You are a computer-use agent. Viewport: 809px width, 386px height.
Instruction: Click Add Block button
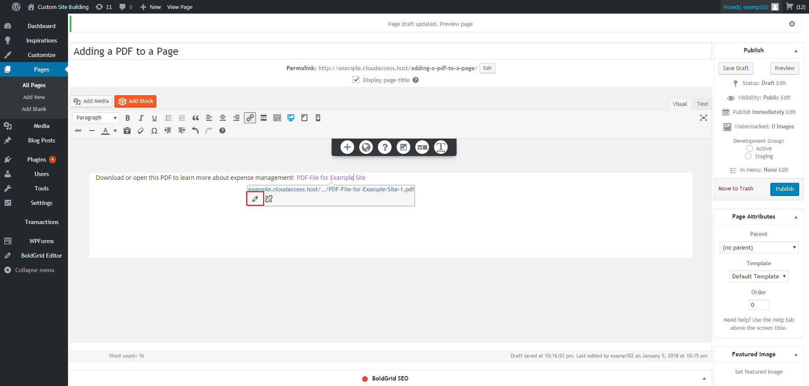pos(136,101)
